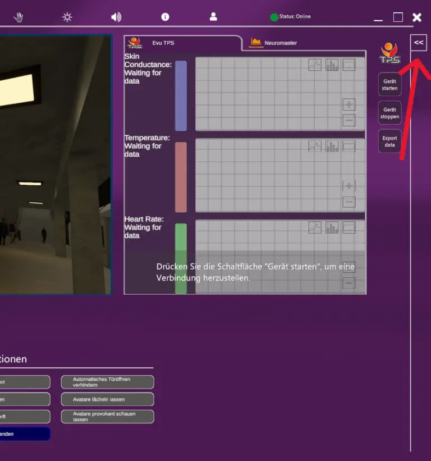Image resolution: width=431 pixels, height=461 pixels.
Task: Toggle Avatare provokant schauen lassen option
Action: pos(108,416)
